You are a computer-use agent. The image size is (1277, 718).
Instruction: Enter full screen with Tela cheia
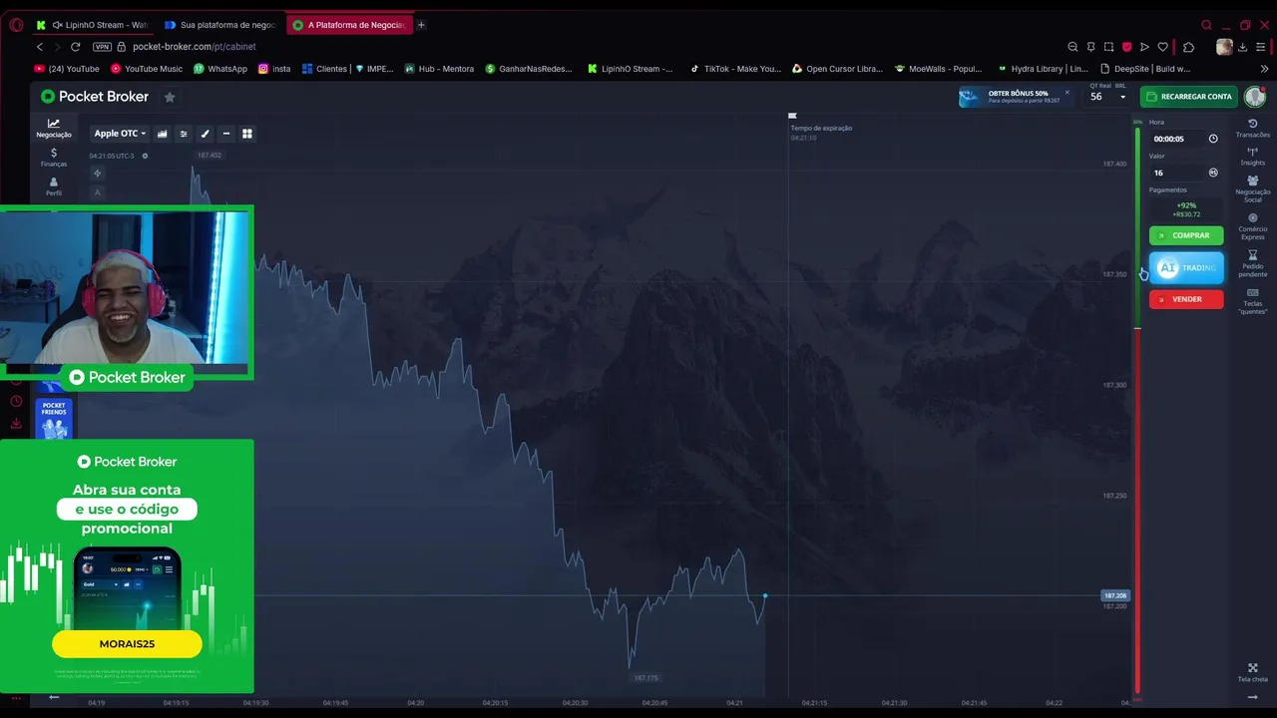(1253, 672)
